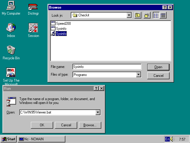Click the Inbox desktop icon
The height and width of the screenshot is (143, 190).
11,28
